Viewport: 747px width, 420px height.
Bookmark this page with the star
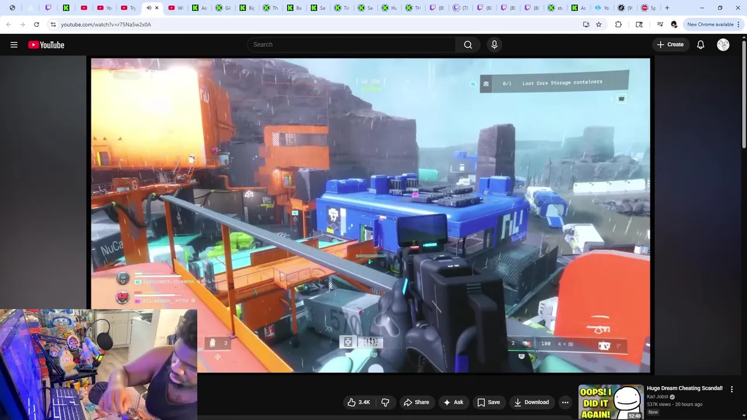tap(599, 24)
